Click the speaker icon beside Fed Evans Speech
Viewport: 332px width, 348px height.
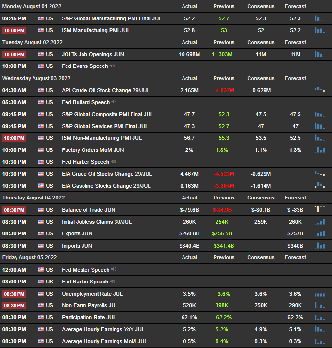tap(112, 66)
